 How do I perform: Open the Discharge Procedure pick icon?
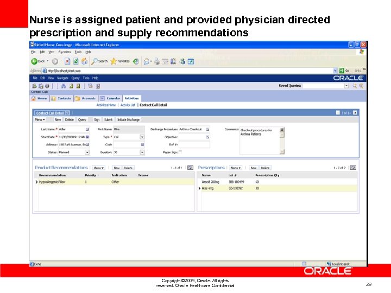(x=207, y=129)
